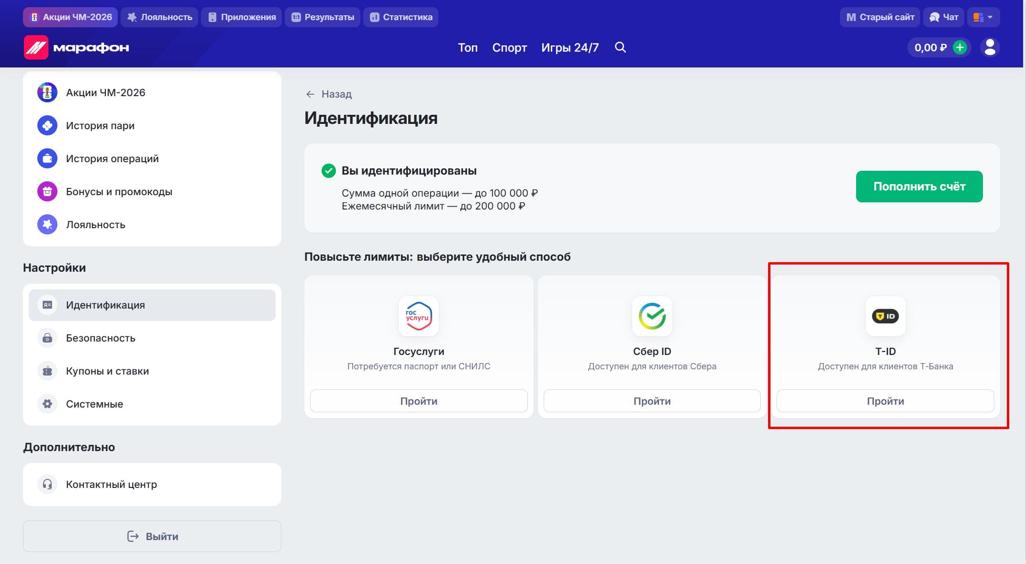
Task: Click the Дополнительно section heading
Action: [x=69, y=447]
